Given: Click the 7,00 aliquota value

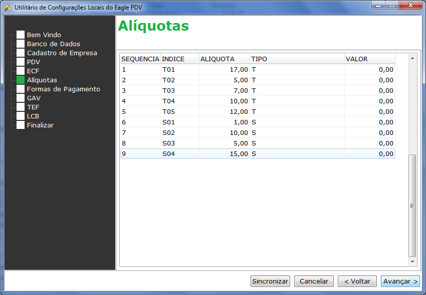Looking at the screenshot, I should (x=241, y=90).
